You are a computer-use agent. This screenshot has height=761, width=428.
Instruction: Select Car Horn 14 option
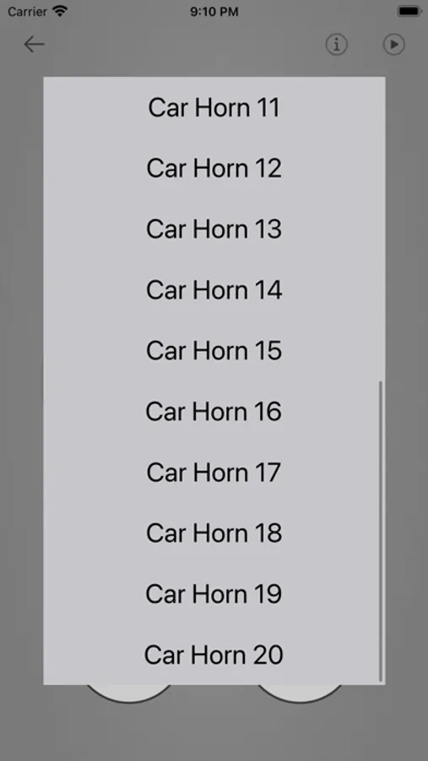[x=214, y=290]
